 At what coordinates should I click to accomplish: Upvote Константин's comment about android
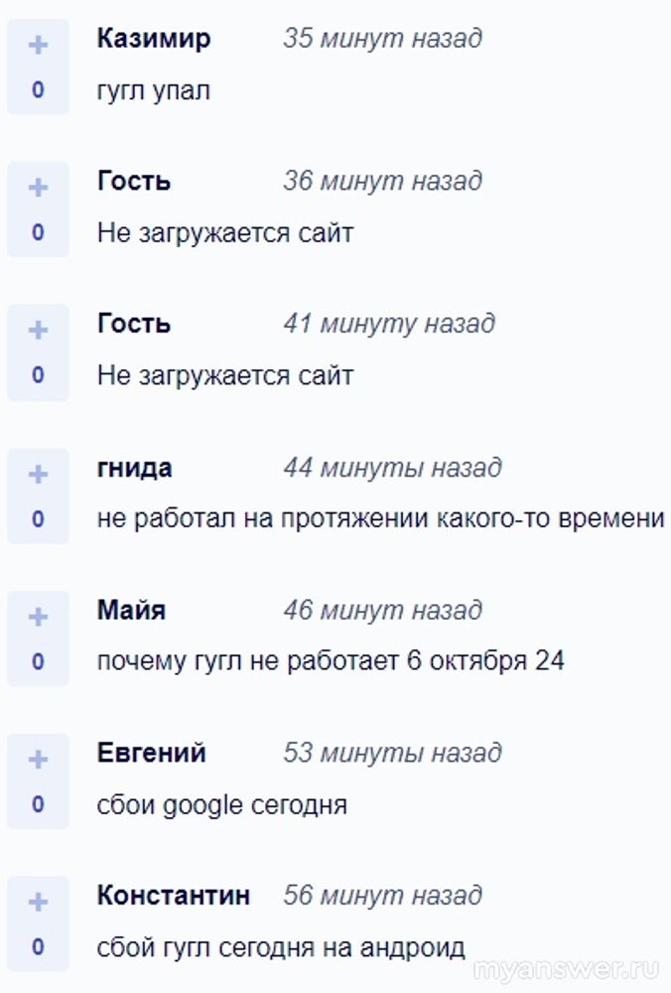(38, 902)
